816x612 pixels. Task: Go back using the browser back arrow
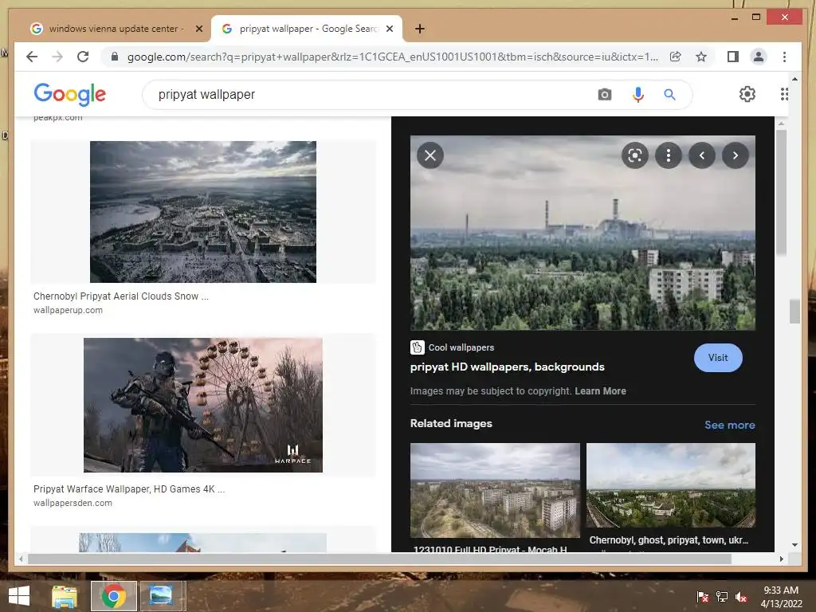(x=32, y=57)
